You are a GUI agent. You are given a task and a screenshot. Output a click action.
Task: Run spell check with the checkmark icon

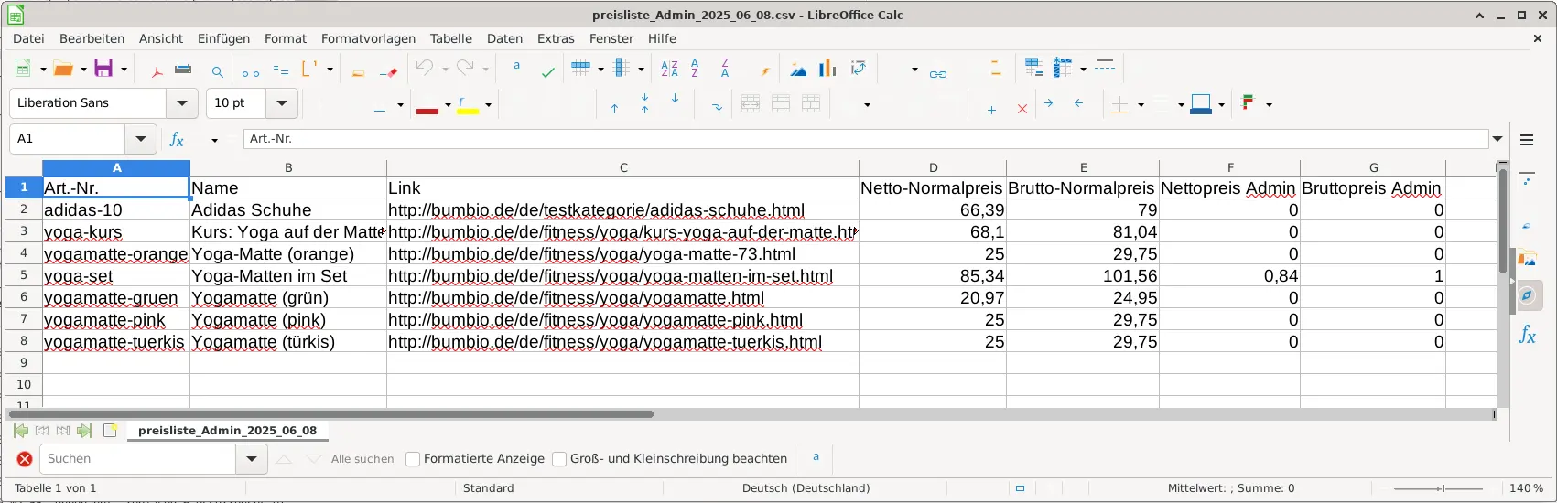click(547, 71)
